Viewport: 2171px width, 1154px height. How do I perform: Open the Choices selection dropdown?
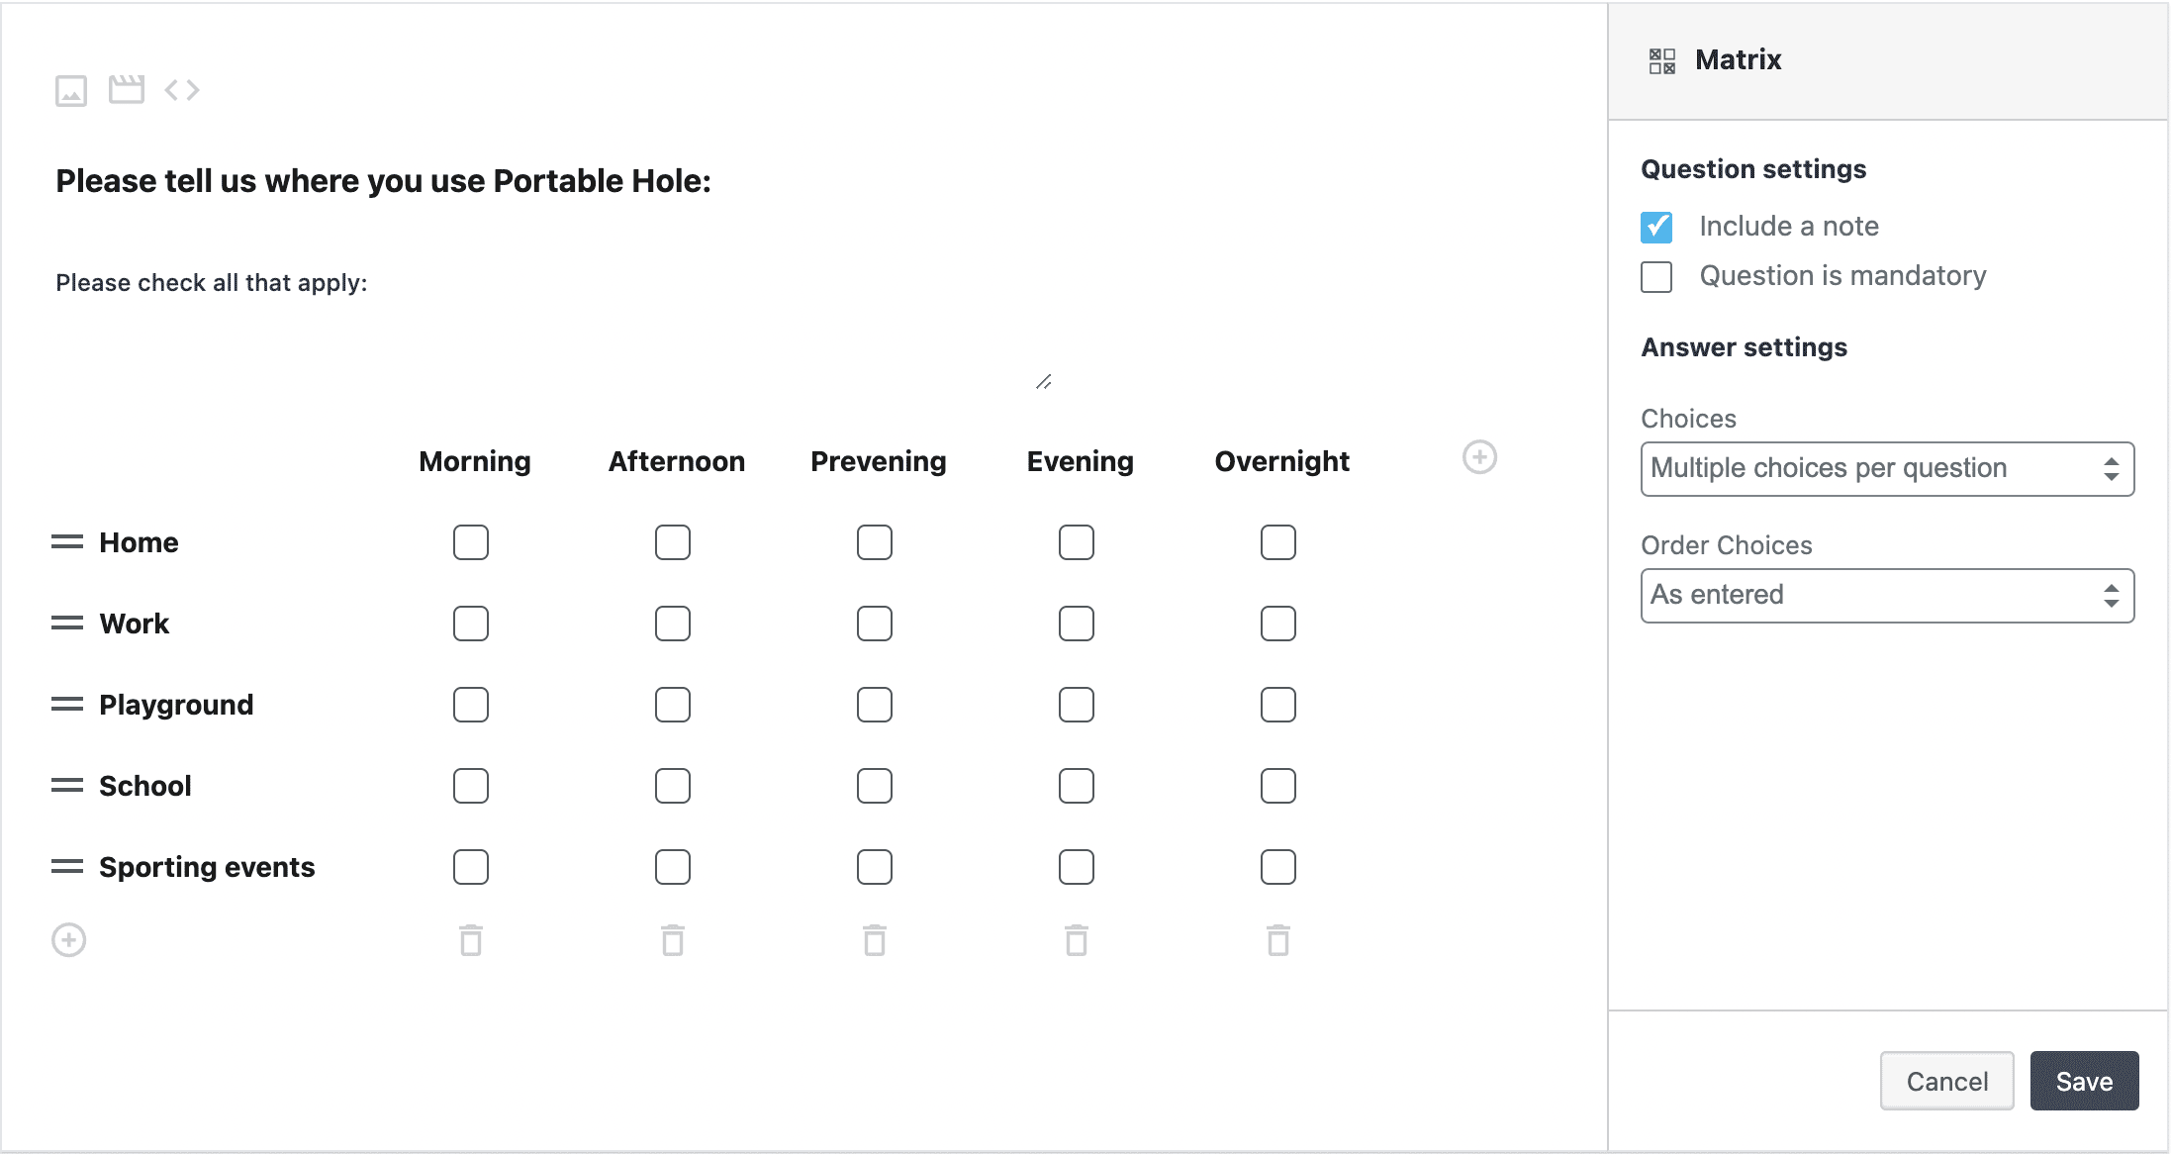pyautogui.click(x=1885, y=468)
